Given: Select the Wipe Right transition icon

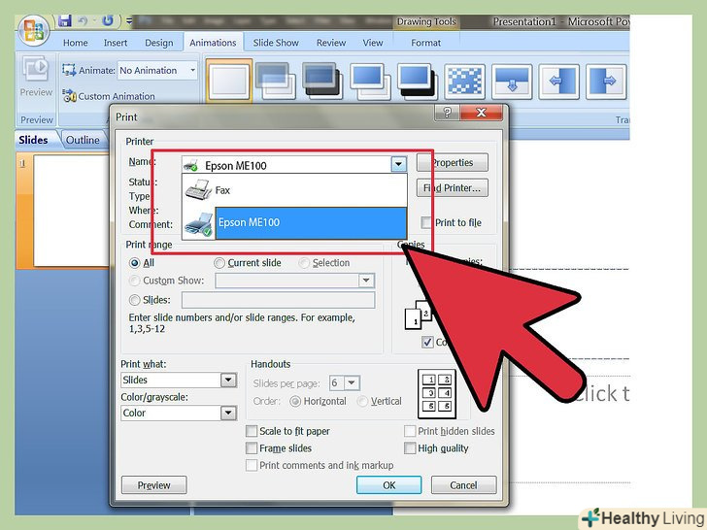Looking at the screenshot, I should click(606, 82).
